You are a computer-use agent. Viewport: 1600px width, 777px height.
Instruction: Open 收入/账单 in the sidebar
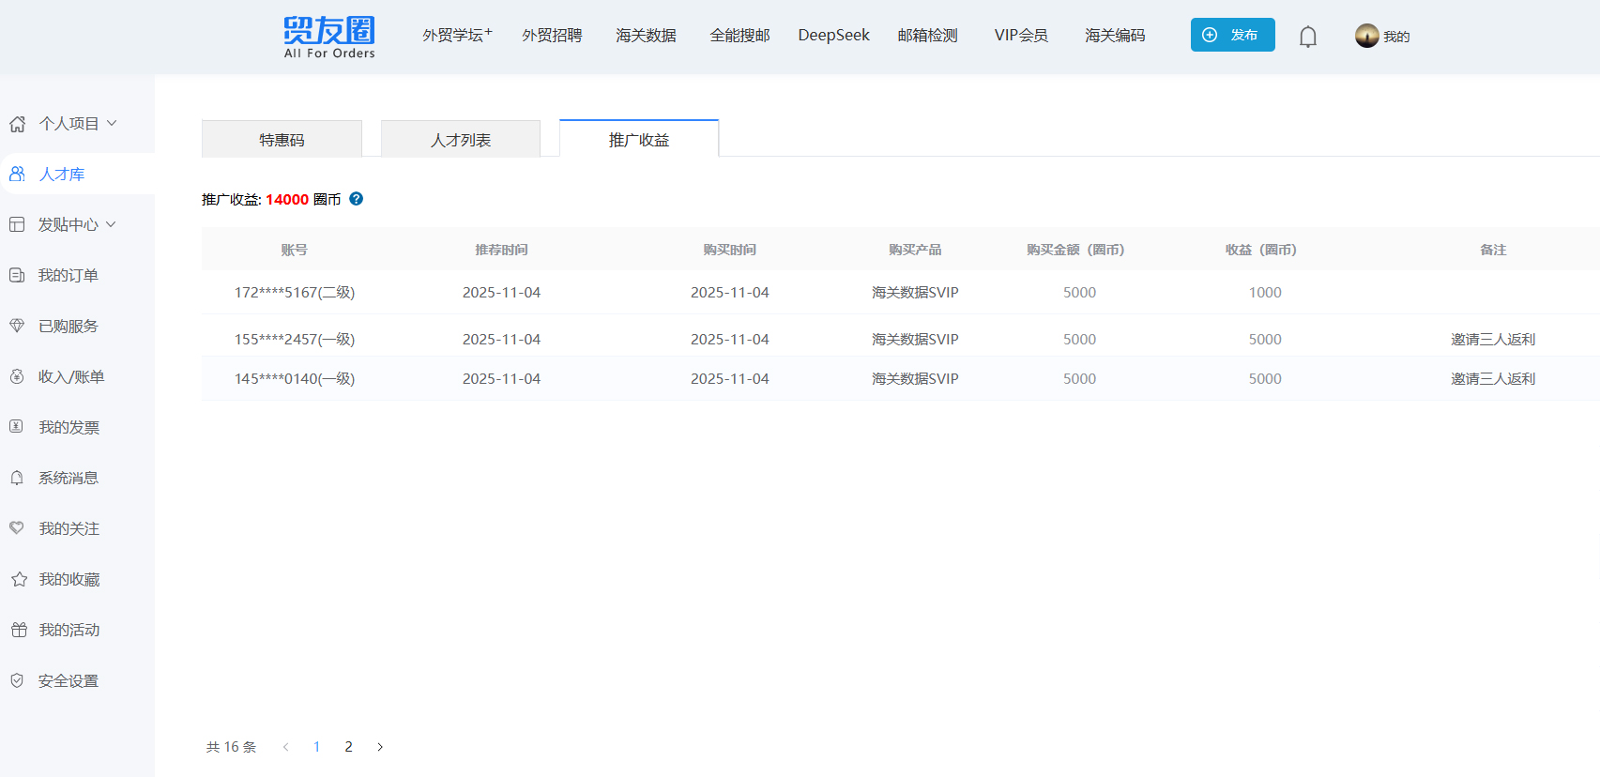click(70, 377)
